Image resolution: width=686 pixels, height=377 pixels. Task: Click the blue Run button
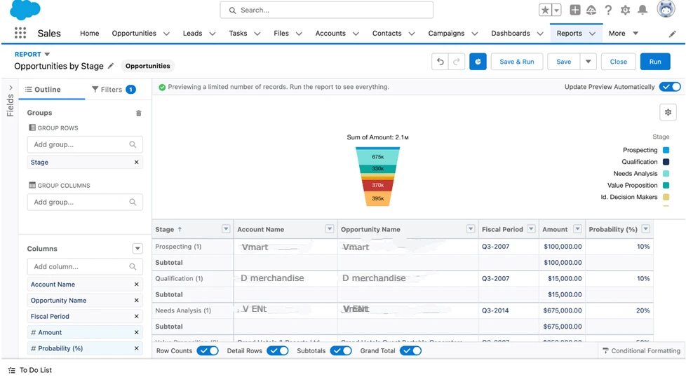655,62
